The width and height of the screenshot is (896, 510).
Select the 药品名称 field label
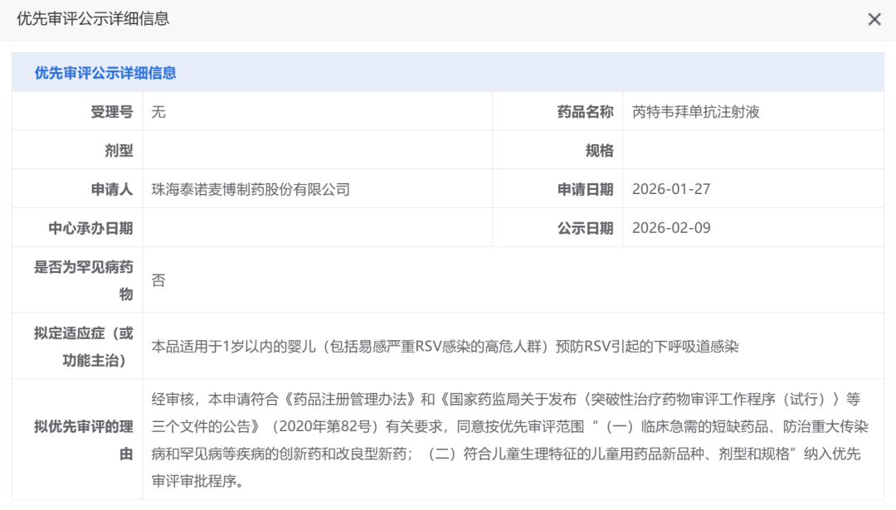585,112
